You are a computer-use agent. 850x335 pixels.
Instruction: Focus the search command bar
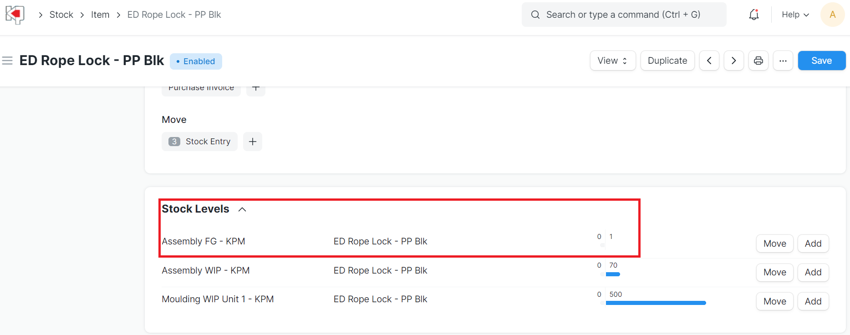(x=624, y=15)
